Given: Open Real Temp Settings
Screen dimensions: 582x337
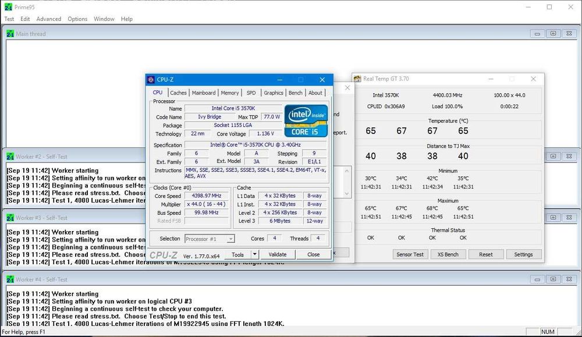Looking at the screenshot, I should click(523, 254).
